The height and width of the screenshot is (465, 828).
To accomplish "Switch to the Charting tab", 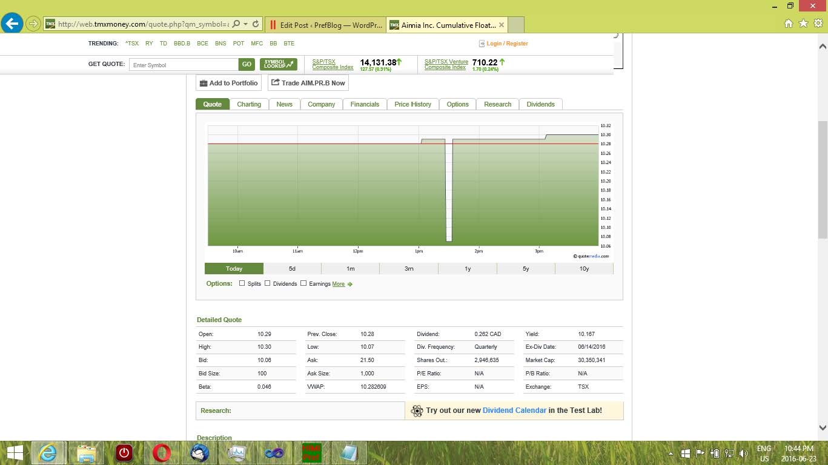I will tap(249, 104).
